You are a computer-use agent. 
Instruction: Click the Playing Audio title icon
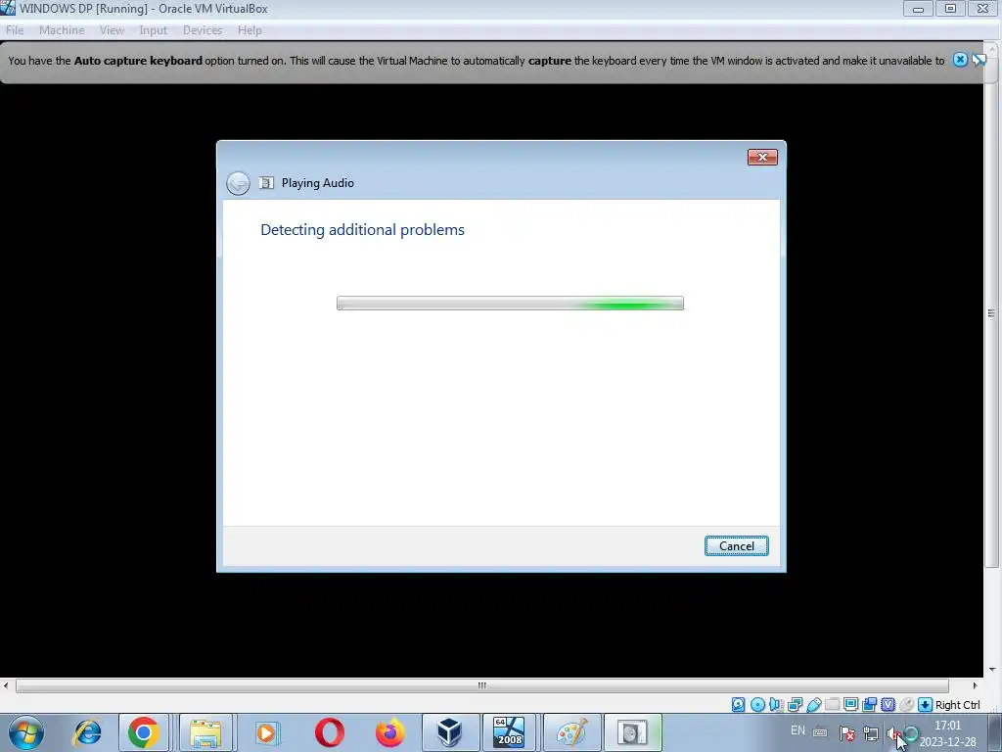pos(266,183)
